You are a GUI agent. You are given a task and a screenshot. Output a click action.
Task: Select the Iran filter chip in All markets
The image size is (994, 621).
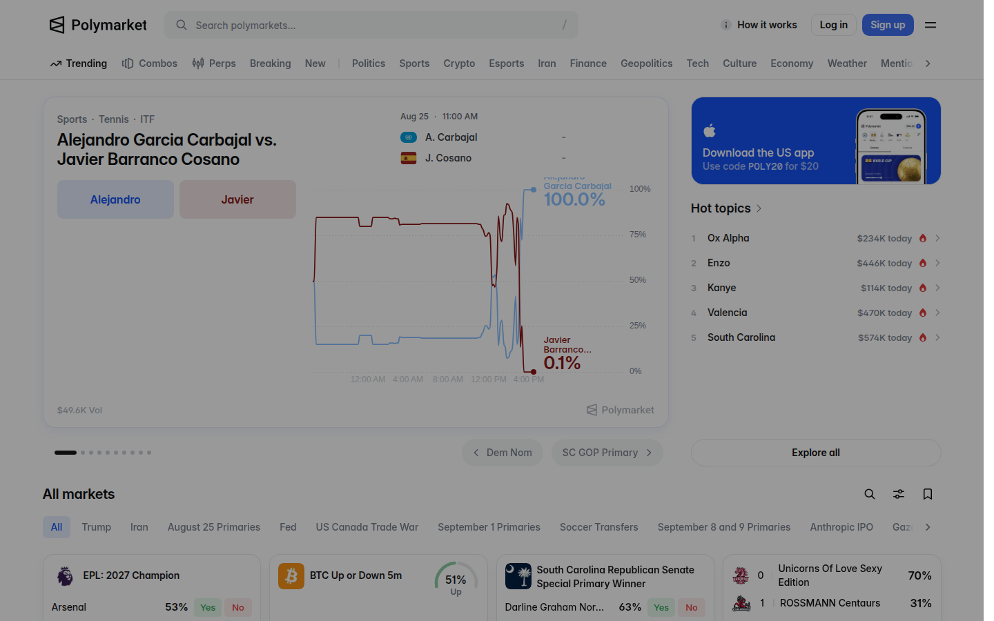coord(139,527)
